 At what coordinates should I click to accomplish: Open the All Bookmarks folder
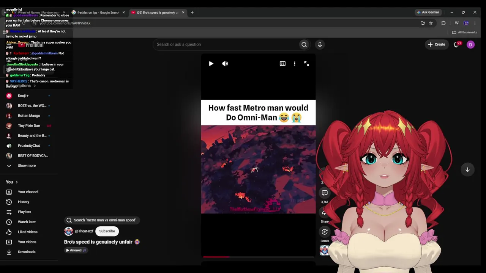(464, 33)
